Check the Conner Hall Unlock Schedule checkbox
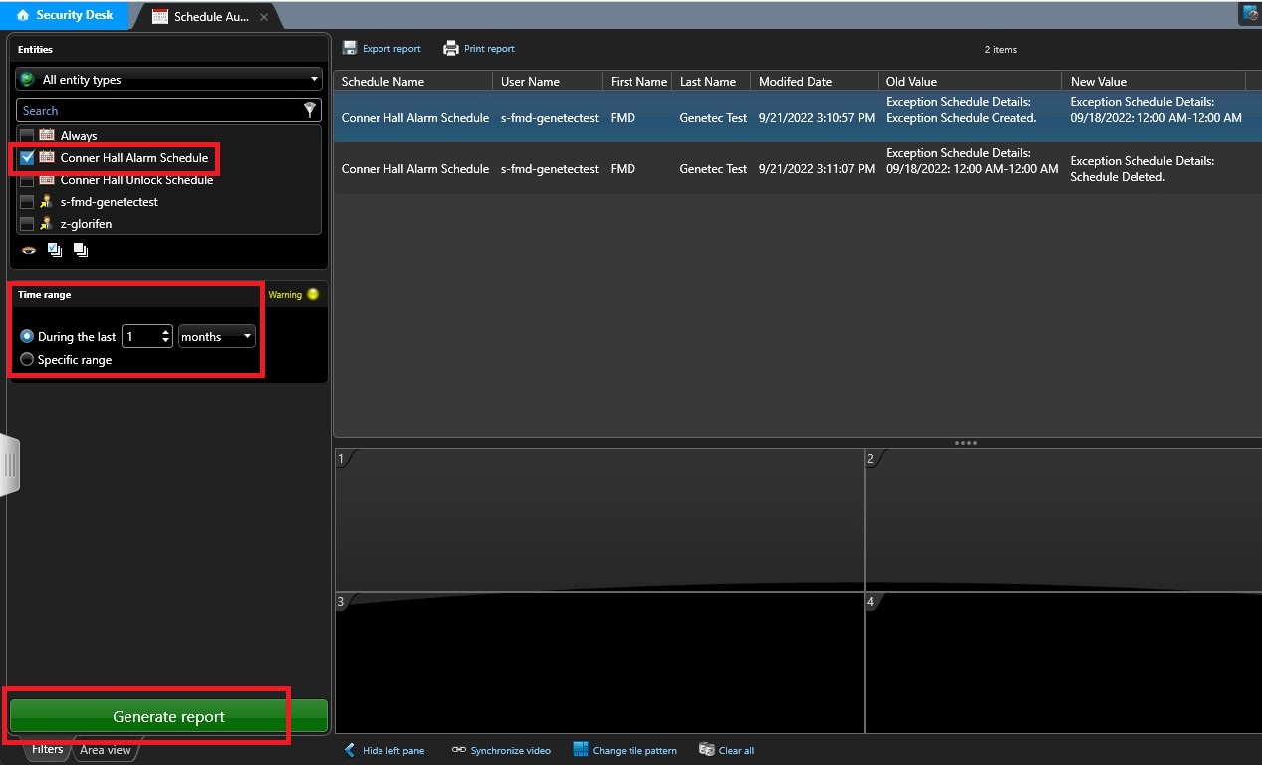 (27, 180)
